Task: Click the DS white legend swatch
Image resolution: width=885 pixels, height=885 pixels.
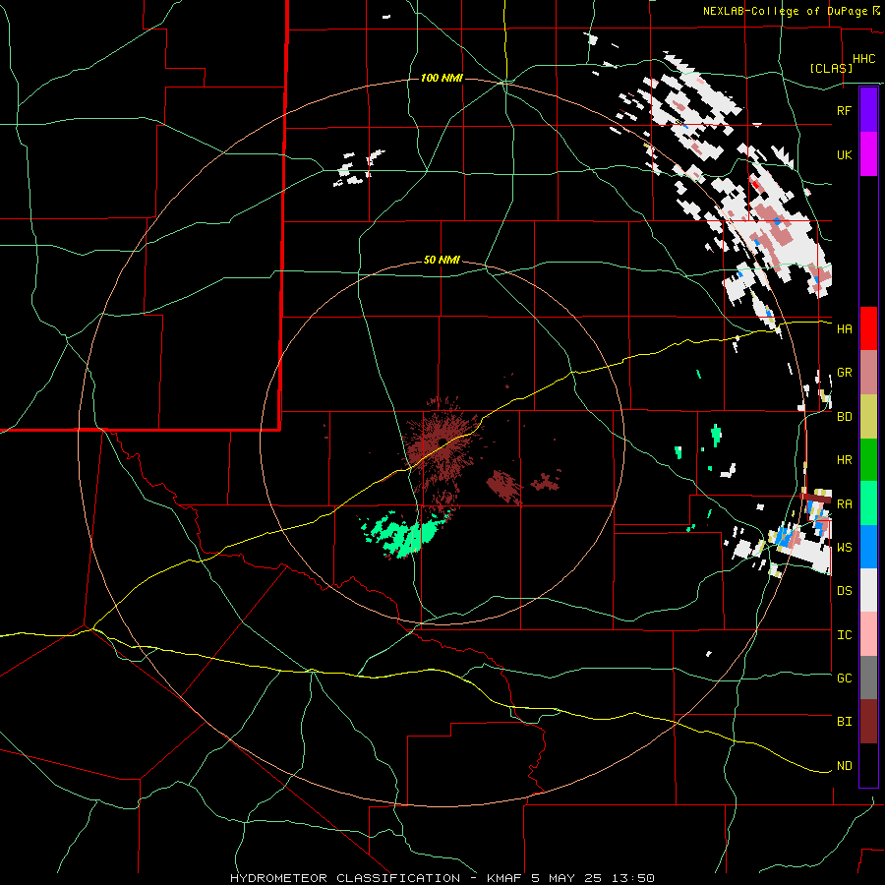Action: (868, 590)
